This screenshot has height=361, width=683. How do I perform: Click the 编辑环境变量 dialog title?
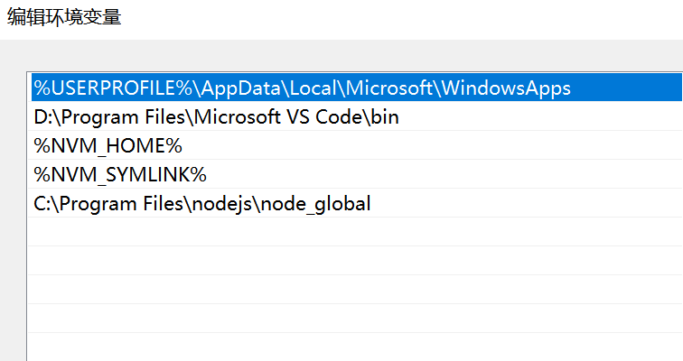click(x=64, y=18)
